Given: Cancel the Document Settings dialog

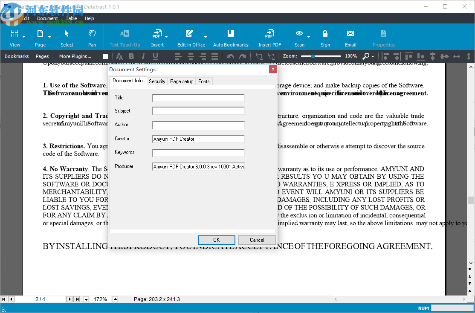Looking at the screenshot, I should click(x=257, y=240).
